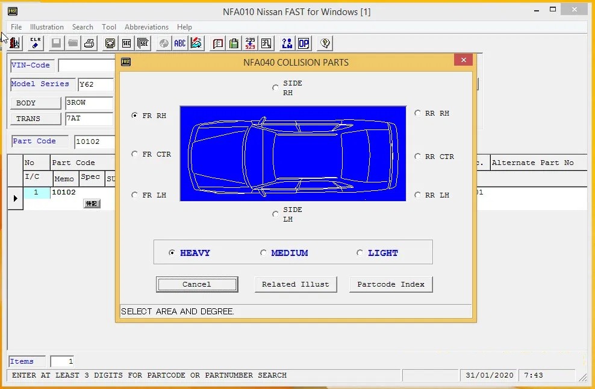Click the 235/523 number toolbar icon
This screenshot has width=595, height=389.
(x=250, y=43)
